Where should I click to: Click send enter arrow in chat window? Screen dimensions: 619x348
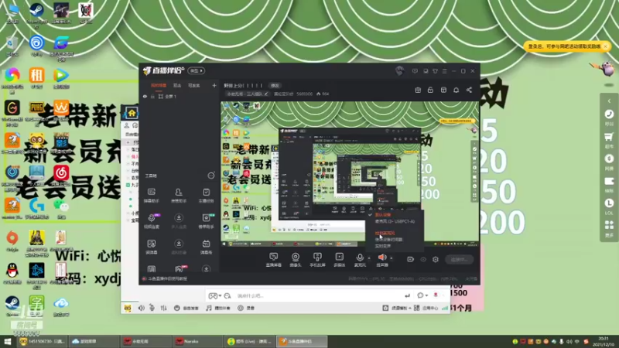click(x=408, y=295)
